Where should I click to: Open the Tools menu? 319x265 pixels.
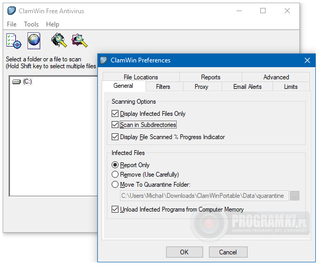[x=31, y=24]
